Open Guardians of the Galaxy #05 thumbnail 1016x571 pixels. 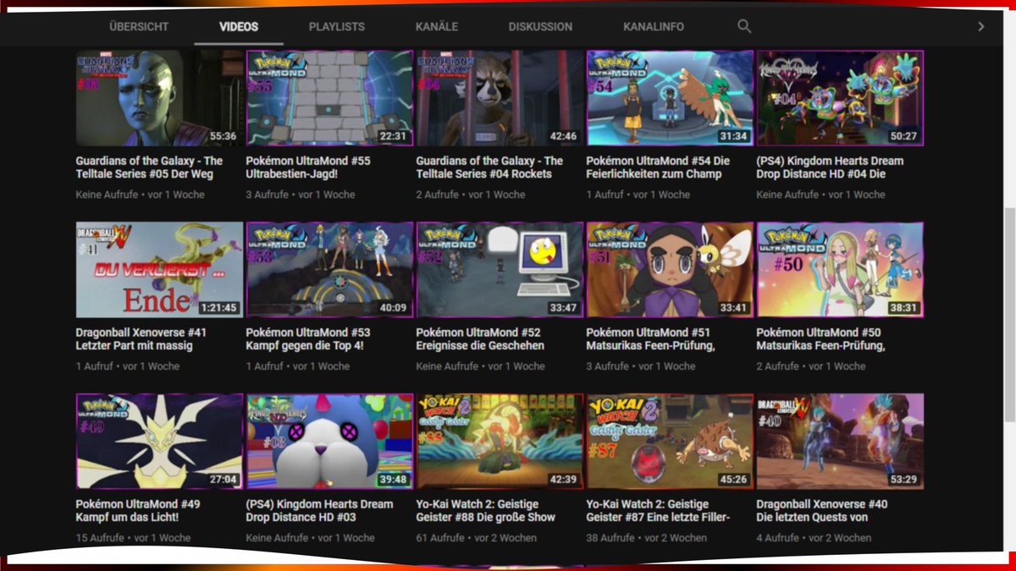(157, 98)
